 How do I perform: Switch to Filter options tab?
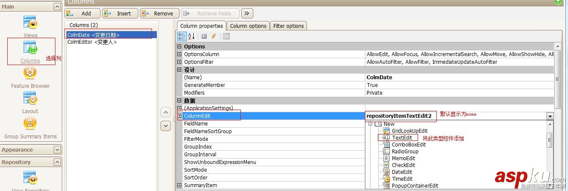click(288, 26)
